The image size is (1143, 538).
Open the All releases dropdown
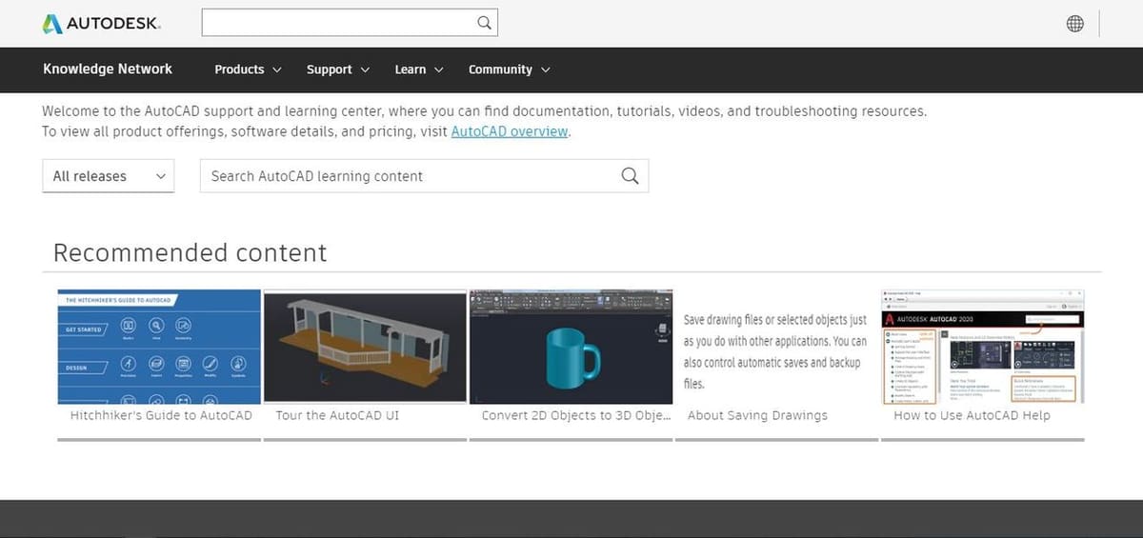tap(109, 176)
